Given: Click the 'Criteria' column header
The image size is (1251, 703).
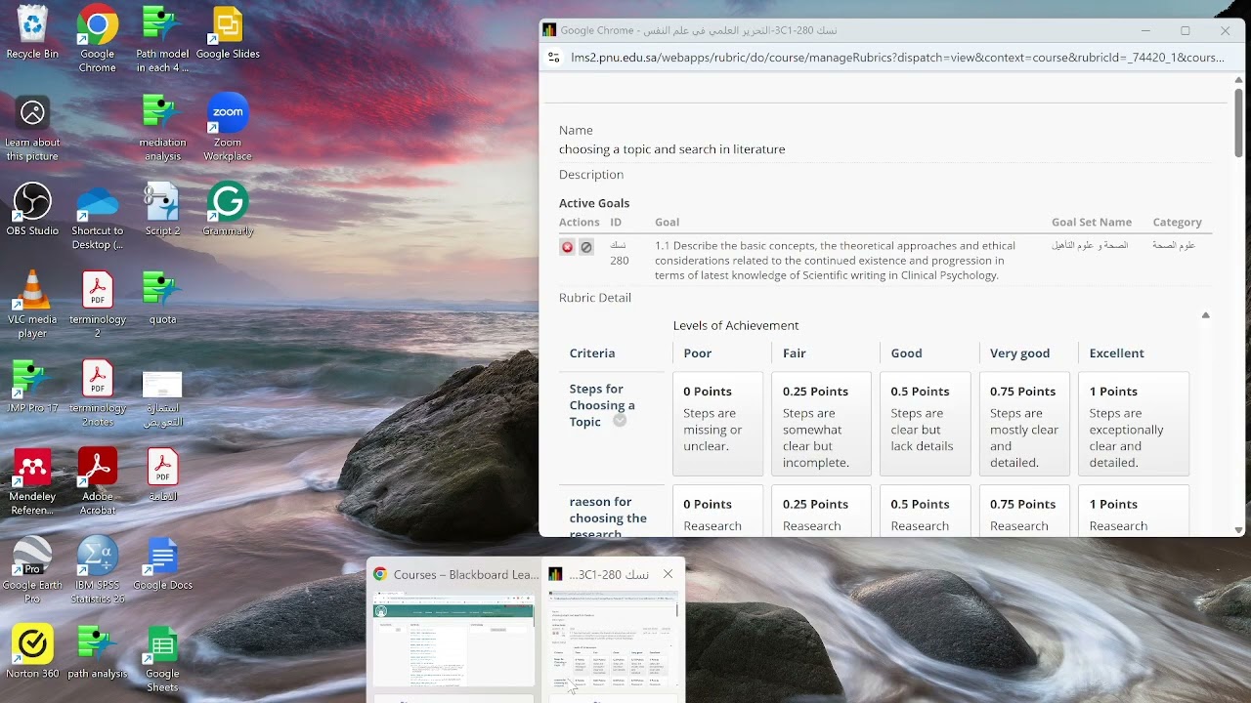Looking at the screenshot, I should (592, 353).
